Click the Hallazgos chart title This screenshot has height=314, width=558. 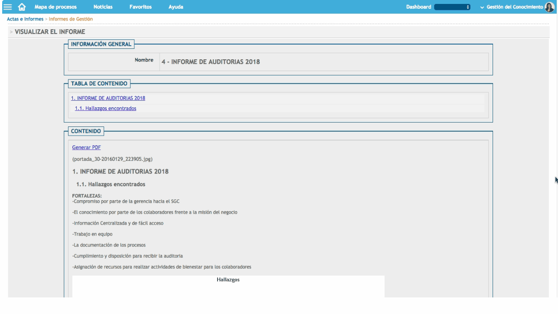pyautogui.click(x=228, y=280)
